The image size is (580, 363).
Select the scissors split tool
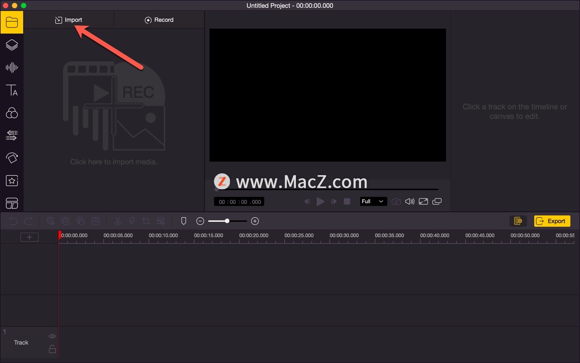(x=118, y=221)
